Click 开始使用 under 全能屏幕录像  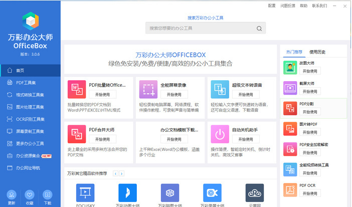[174, 95]
